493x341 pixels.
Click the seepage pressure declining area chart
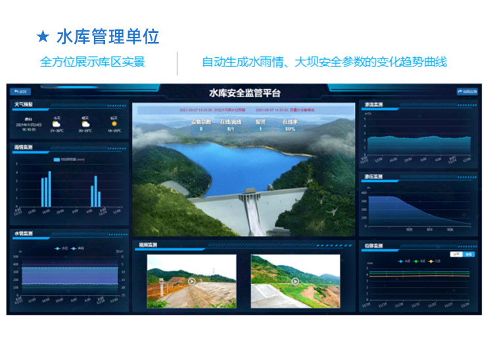(419, 211)
